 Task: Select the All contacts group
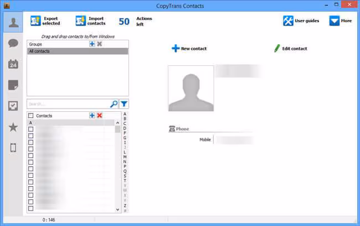point(78,51)
